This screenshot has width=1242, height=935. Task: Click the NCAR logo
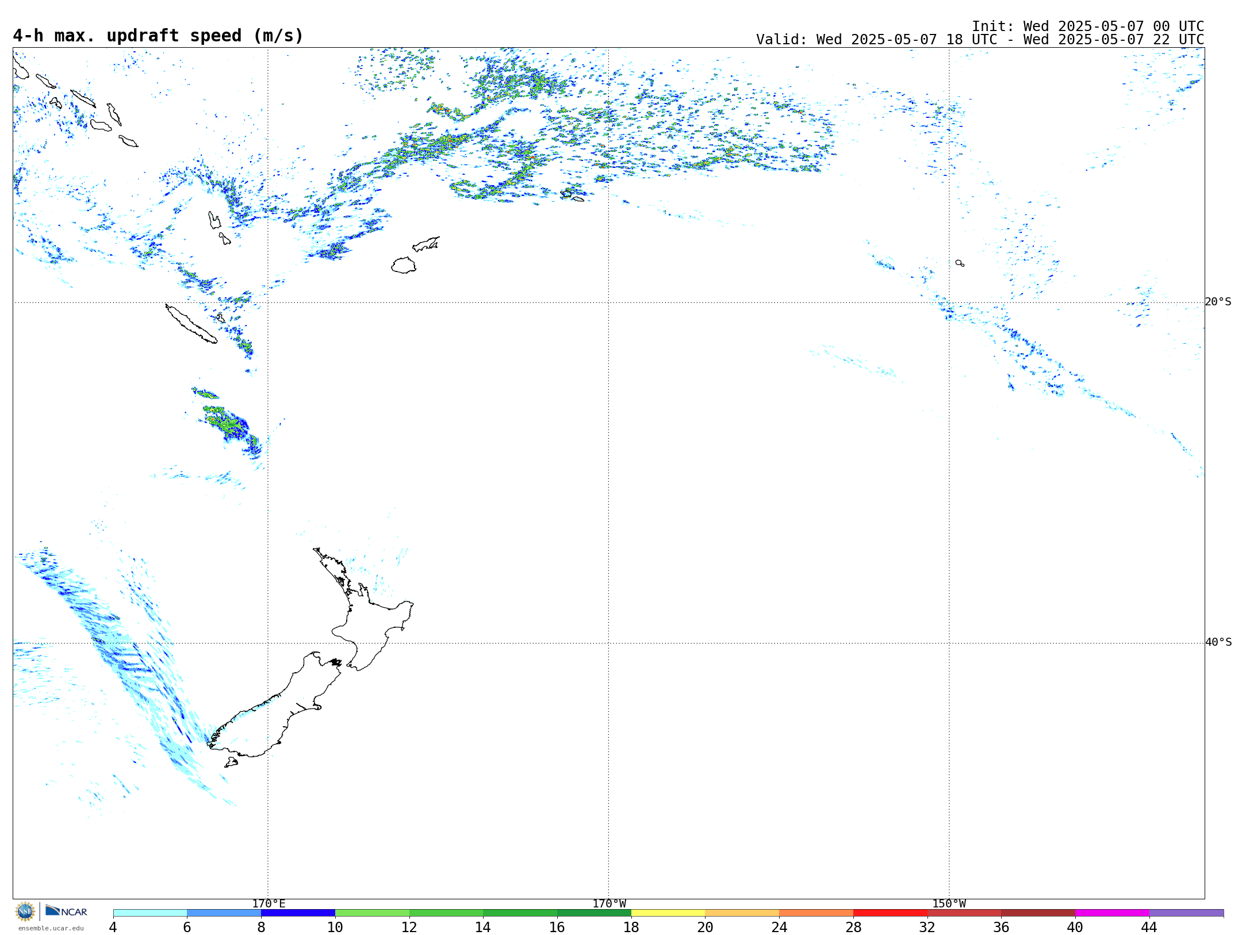pyautogui.click(x=66, y=911)
